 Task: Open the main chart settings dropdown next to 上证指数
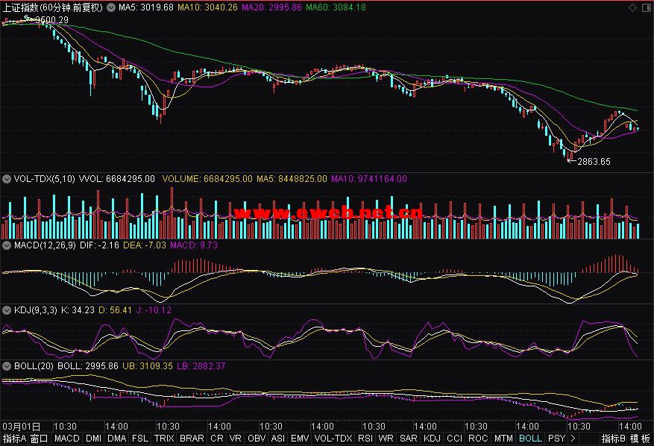point(112,7)
